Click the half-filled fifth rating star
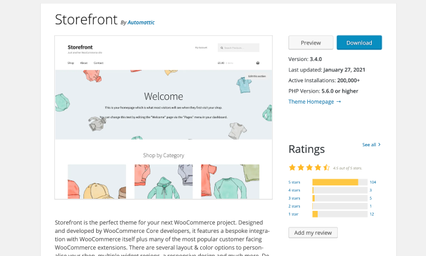Viewport: 426px width, 256px height. (x=326, y=168)
